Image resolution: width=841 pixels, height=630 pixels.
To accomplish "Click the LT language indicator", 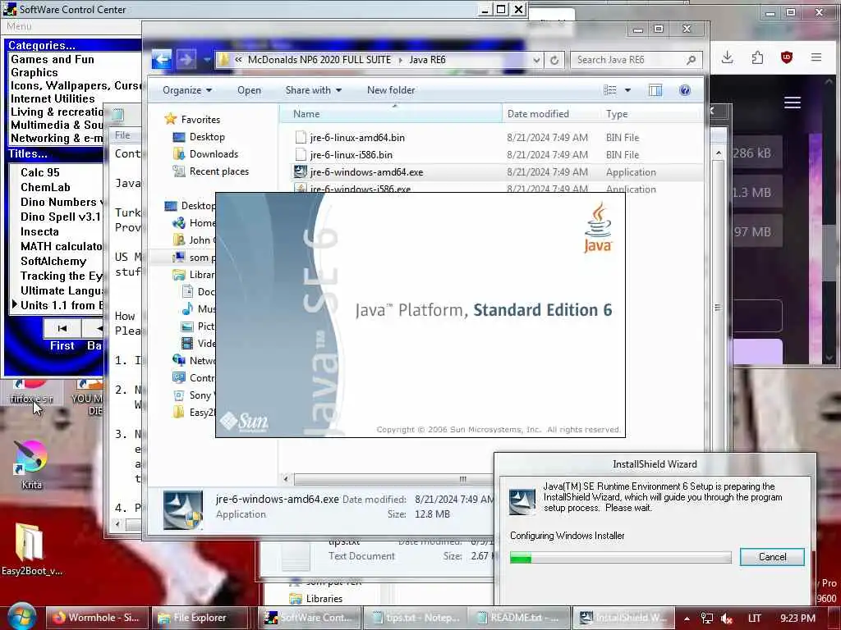I will tap(754, 619).
